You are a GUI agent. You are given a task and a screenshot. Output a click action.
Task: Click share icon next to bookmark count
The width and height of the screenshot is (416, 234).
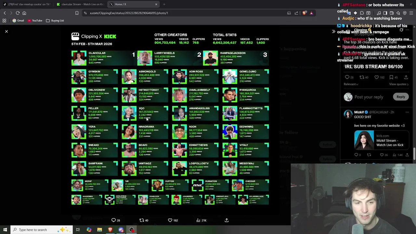(406, 77)
